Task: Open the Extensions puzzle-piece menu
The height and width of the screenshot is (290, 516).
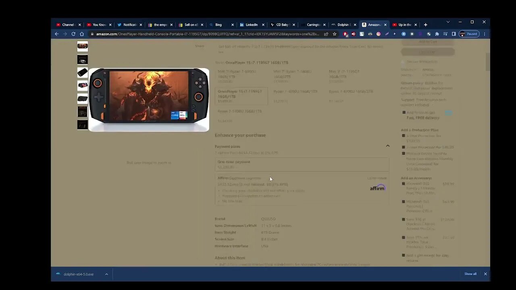Action: point(437,34)
